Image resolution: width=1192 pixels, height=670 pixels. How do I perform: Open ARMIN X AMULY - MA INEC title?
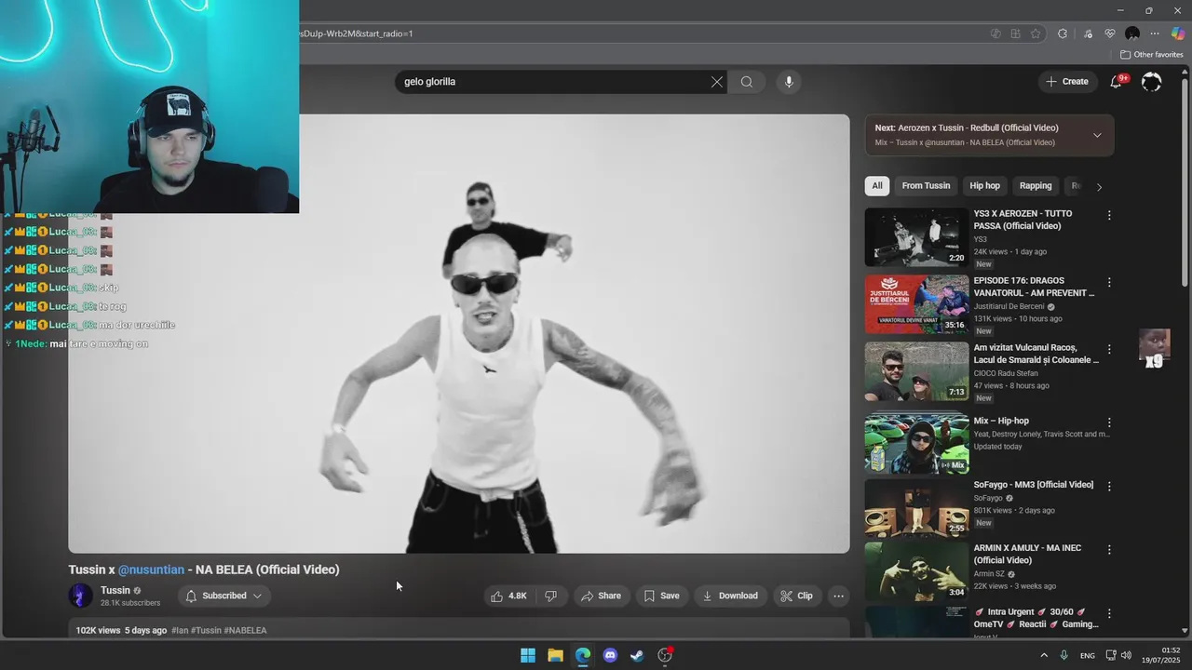point(1027,554)
